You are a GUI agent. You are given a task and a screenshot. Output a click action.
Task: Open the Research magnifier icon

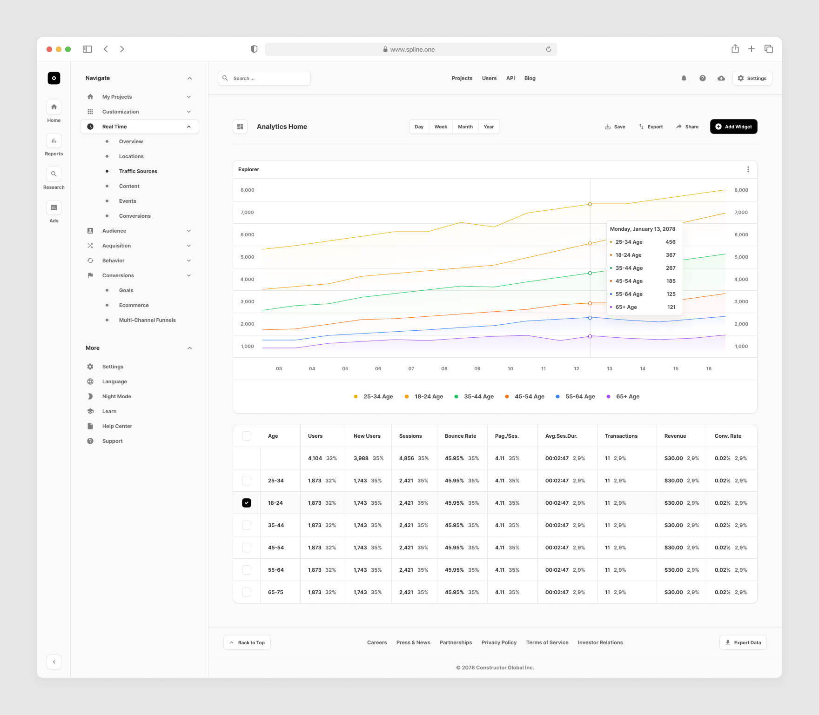(54, 174)
